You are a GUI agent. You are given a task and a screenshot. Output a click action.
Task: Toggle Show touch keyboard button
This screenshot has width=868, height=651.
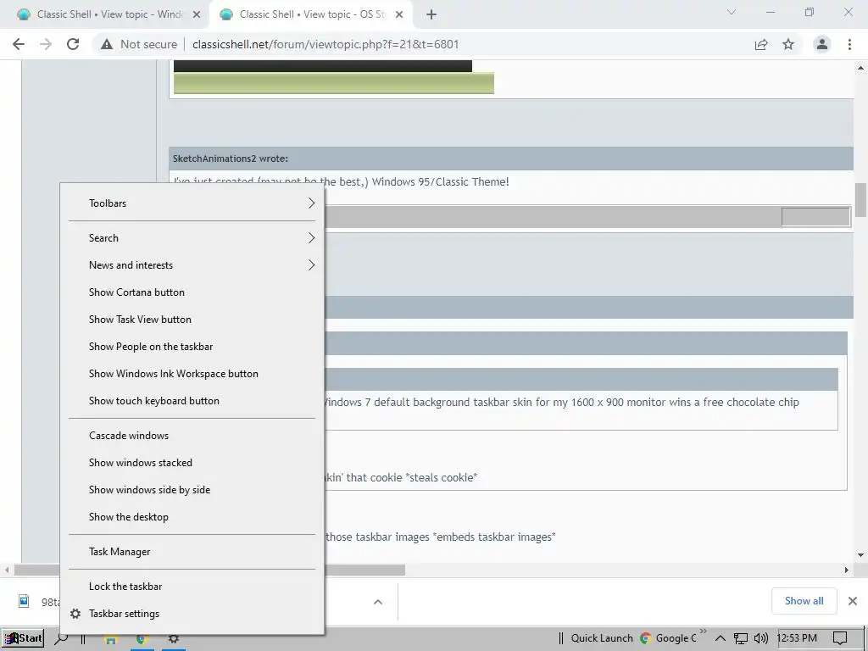click(x=192, y=401)
